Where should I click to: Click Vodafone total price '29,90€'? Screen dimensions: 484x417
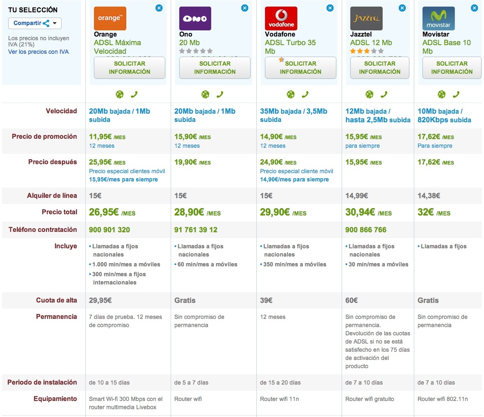(x=275, y=212)
